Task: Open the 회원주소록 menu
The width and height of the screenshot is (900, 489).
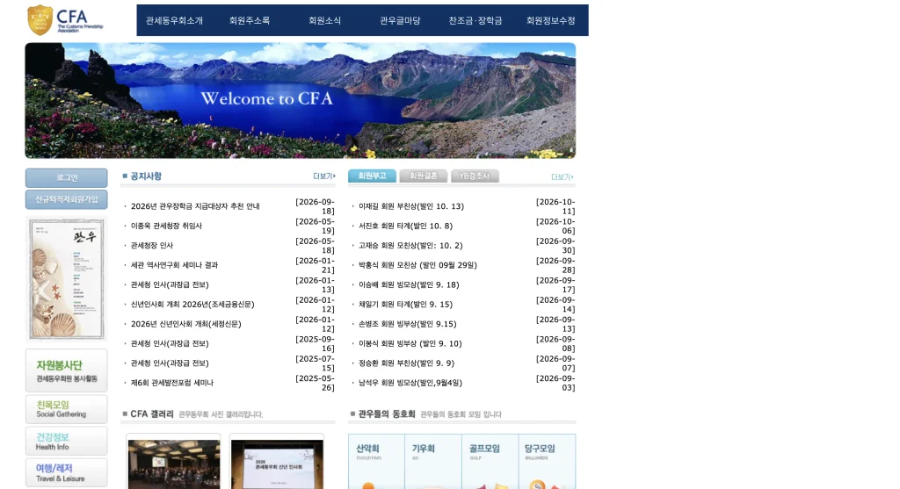Action: [249, 21]
